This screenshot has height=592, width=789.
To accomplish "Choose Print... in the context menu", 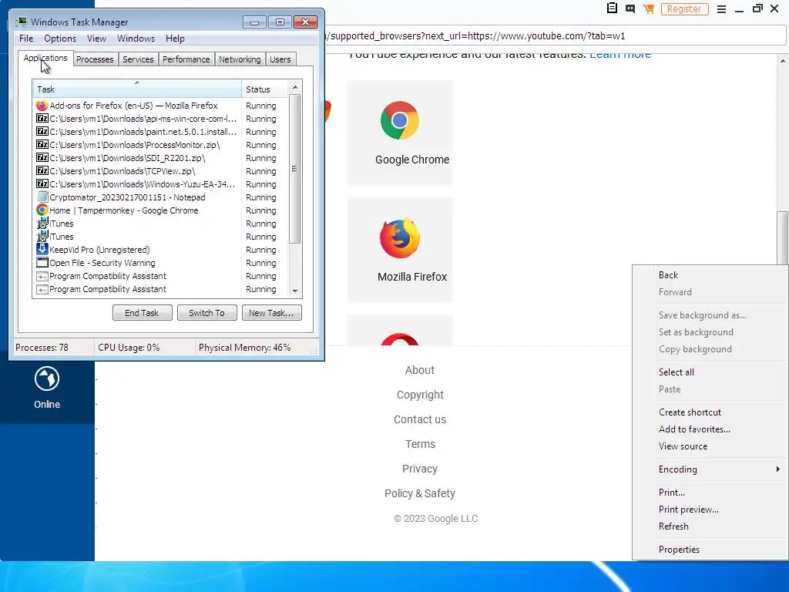I will coord(672,493).
